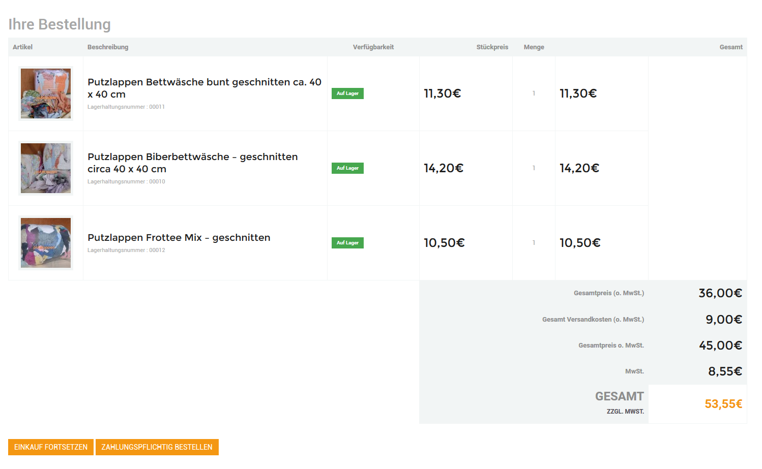Click the orange 53,55€ total amount
The height and width of the screenshot is (469, 762).
pos(723,404)
